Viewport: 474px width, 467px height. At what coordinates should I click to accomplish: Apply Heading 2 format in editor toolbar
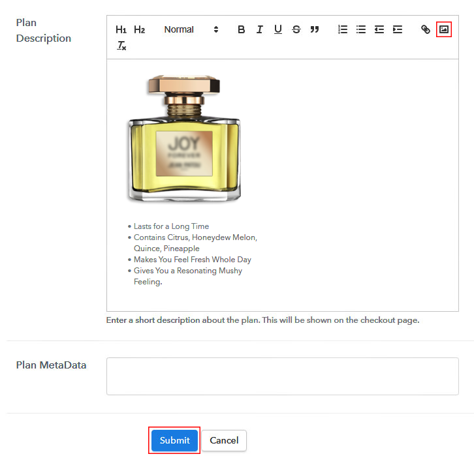pyautogui.click(x=139, y=29)
